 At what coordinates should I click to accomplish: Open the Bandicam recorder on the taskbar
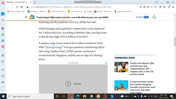105,96
